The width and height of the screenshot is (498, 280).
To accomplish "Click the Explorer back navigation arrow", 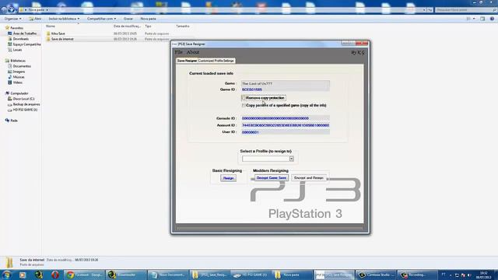I will click(x=5, y=10).
